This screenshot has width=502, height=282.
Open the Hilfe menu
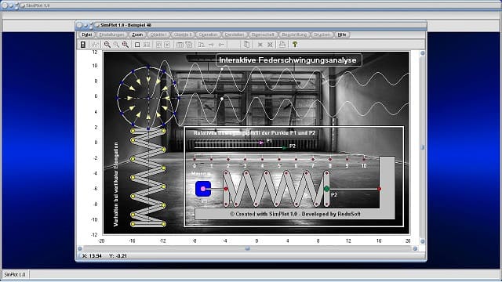342,34
